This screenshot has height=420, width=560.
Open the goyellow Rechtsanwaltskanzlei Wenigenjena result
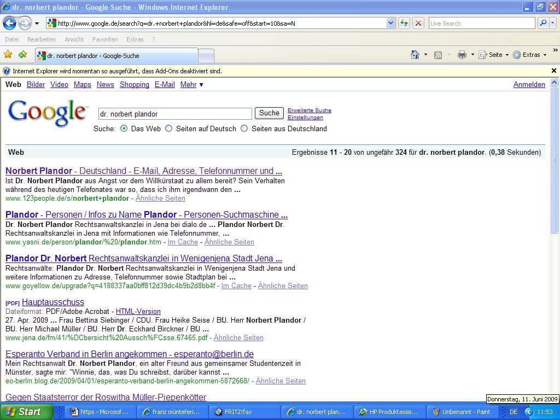point(144,259)
